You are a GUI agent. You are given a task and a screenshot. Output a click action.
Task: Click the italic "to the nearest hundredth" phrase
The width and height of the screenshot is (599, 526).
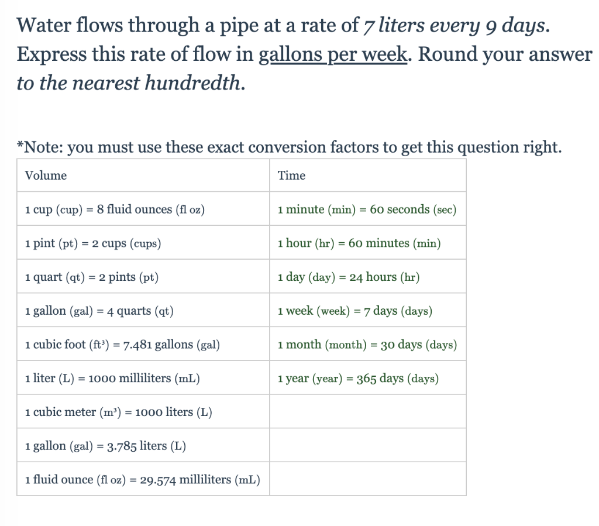tap(129, 83)
